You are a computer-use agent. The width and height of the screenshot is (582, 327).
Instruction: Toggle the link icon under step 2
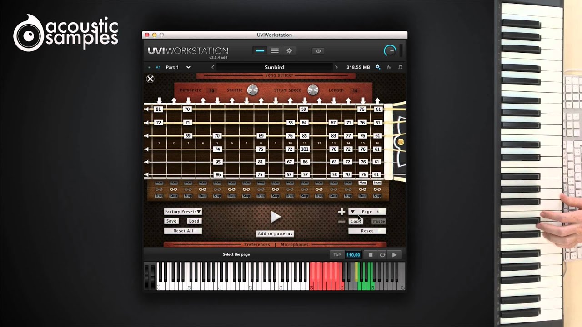(x=174, y=189)
